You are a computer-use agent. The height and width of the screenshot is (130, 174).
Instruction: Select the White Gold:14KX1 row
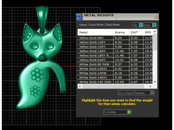pyautogui.click(x=115, y=78)
